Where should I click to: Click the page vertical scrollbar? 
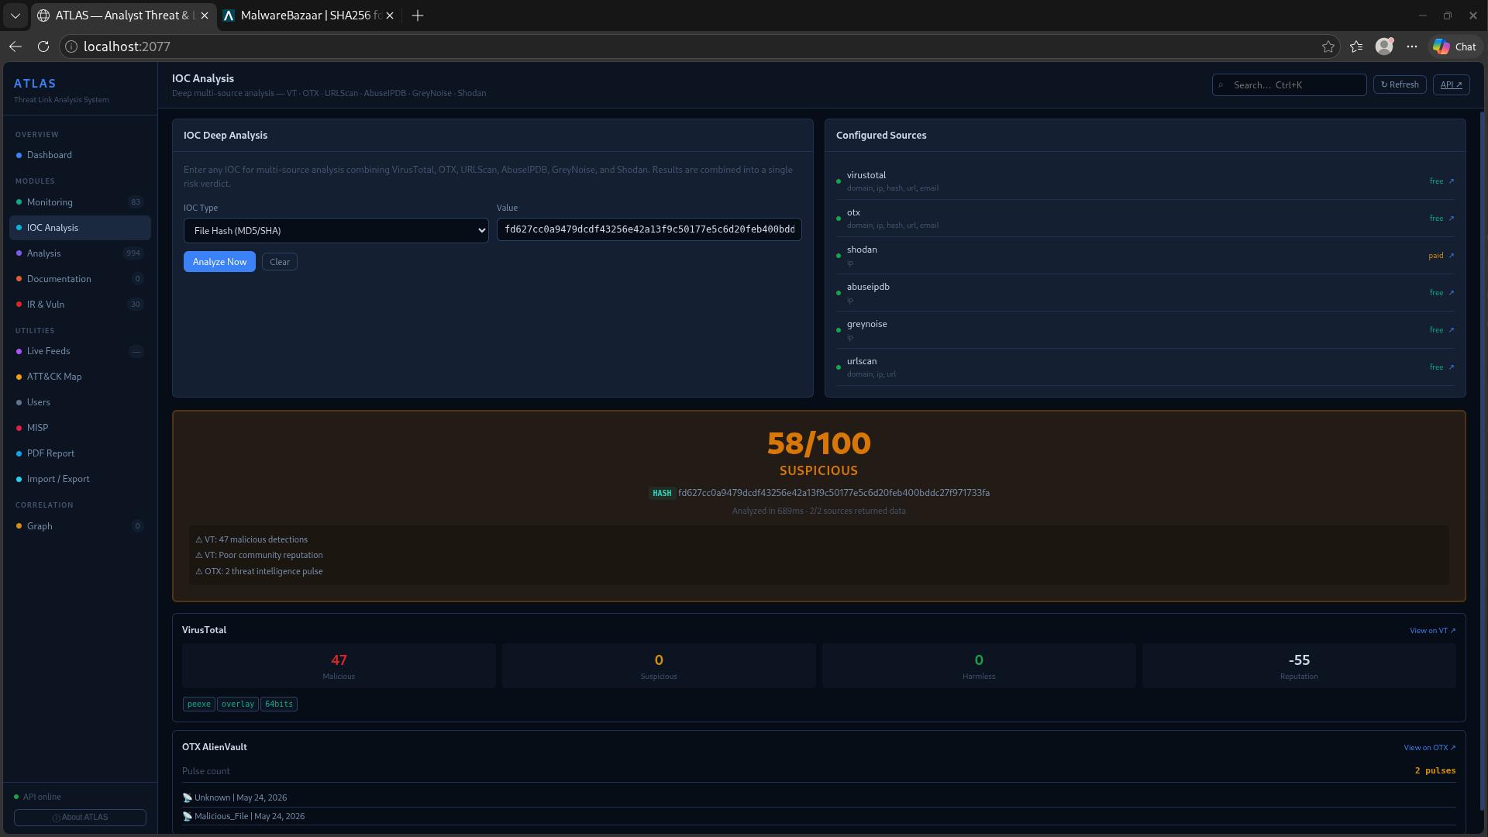1483,461
